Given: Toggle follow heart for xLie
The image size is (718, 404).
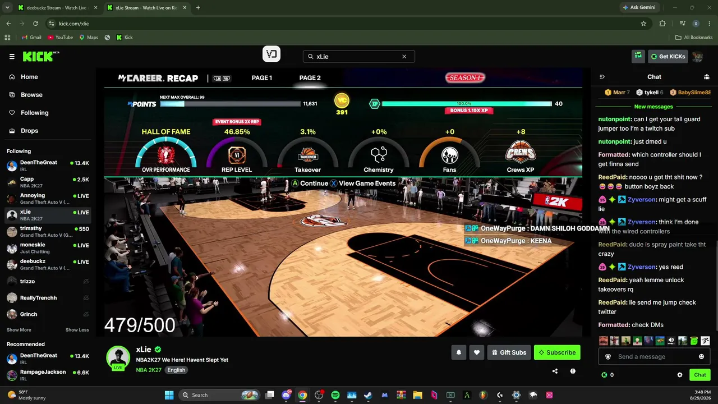Looking at the screenshot, I should click(477, 352).
